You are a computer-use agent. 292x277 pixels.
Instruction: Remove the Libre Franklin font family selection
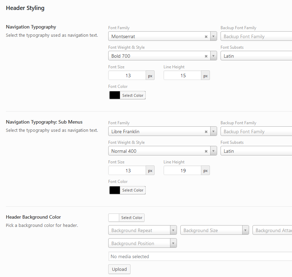click(x=206, y=131)
